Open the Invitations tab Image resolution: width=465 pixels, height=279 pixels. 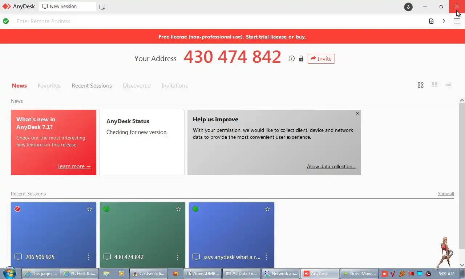coord(174,86)
